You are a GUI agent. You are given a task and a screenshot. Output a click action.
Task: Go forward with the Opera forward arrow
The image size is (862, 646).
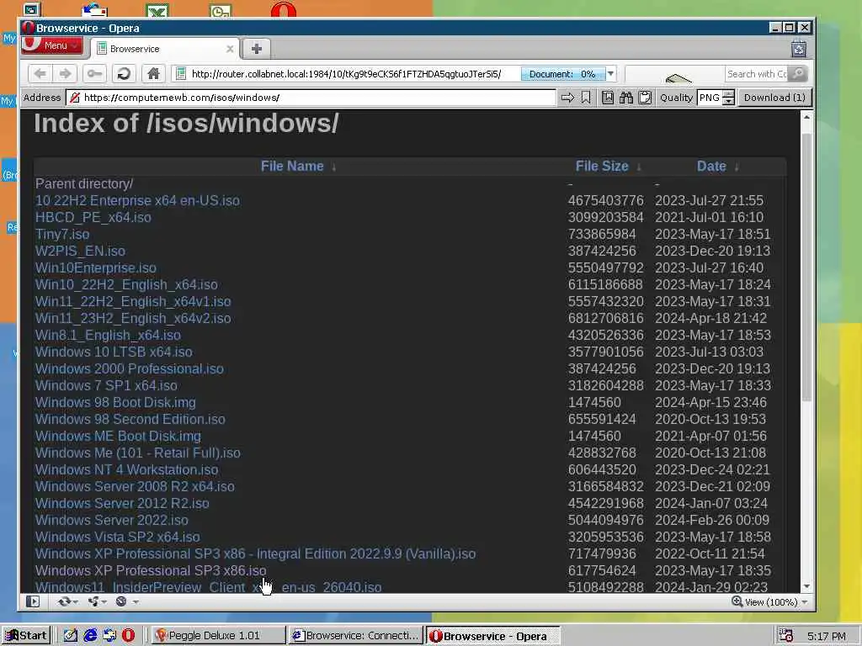pos(65,74)
